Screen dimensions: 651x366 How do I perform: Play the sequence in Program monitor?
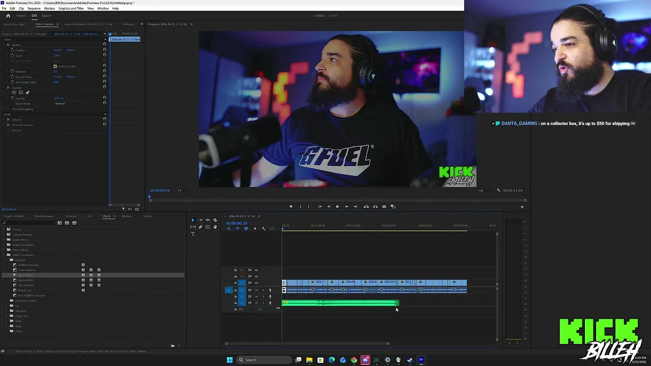[x=337, y=206]
